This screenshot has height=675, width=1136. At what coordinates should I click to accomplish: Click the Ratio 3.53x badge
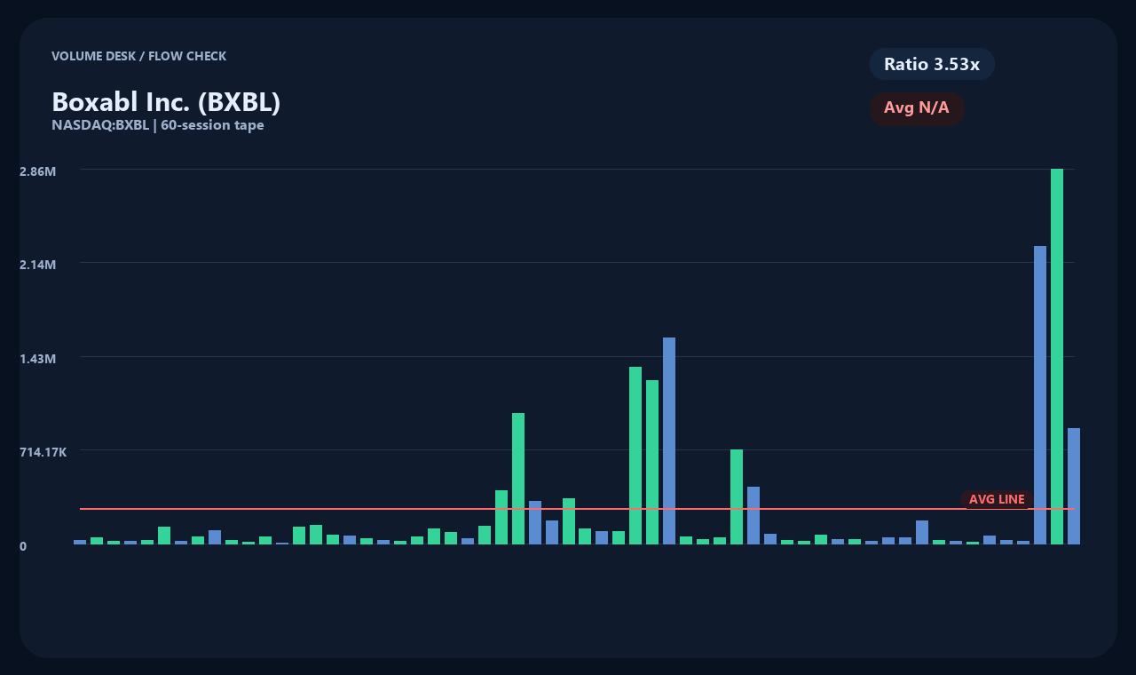932,64
